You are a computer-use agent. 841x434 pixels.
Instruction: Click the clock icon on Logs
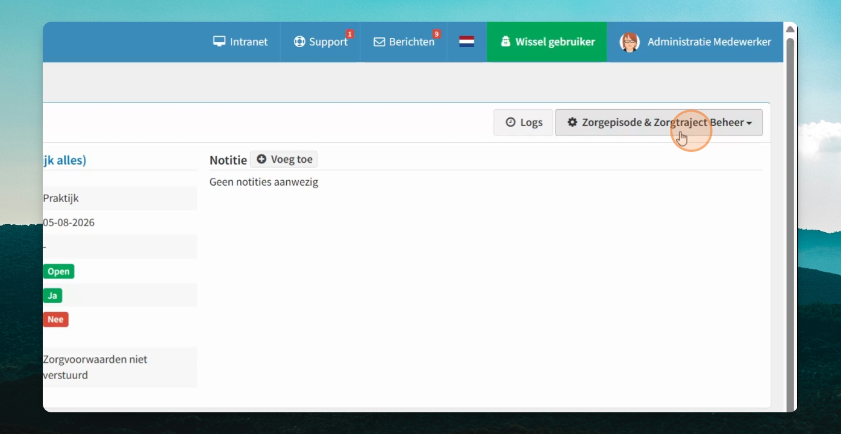pyautogui.click(x=510, y=122)
